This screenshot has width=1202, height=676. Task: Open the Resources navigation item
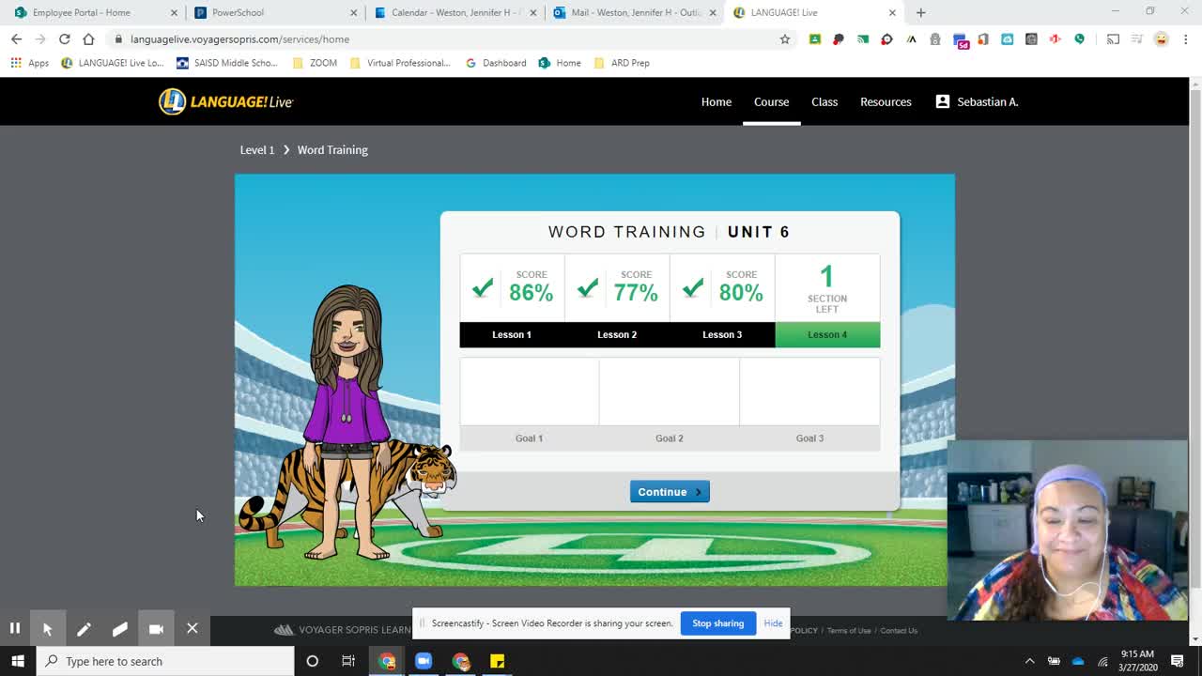pyautogui.click(x=886, y=101)
